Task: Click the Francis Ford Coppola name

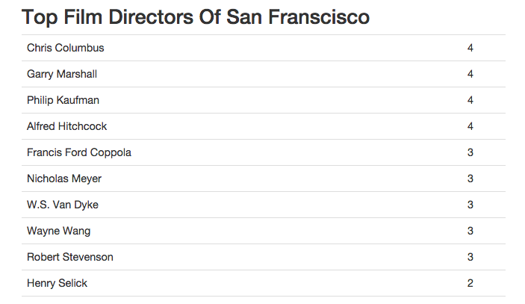Action: click(79, 152)
